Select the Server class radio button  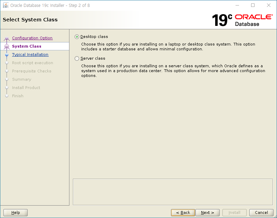[x=77, y=58]
